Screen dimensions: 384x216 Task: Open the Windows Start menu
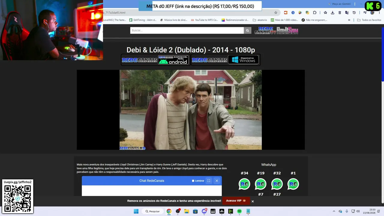pos(136,211)
